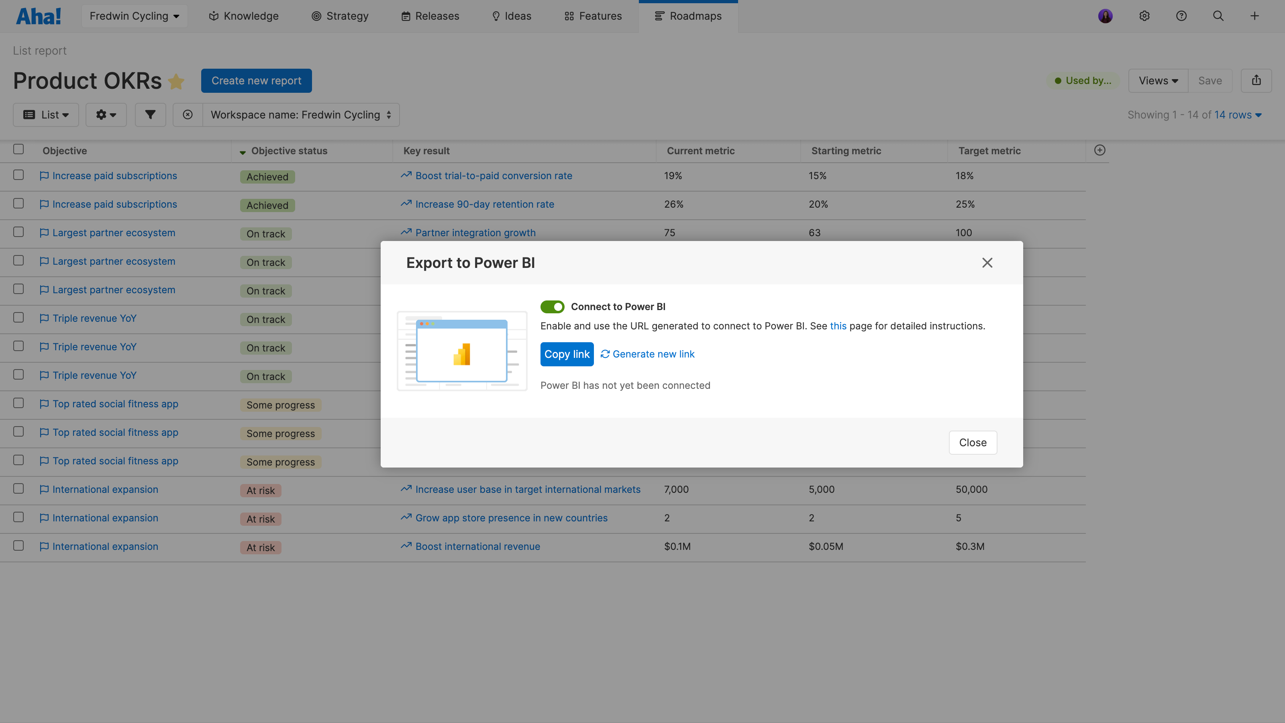This screenshot has height=723, width=1285.
Task: Open Aha! account settings gear
Action: click(1144, 16)
